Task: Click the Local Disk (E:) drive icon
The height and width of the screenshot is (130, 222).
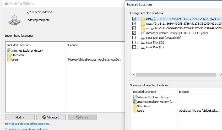Action: pyautogui.click(x=143, y=47)
